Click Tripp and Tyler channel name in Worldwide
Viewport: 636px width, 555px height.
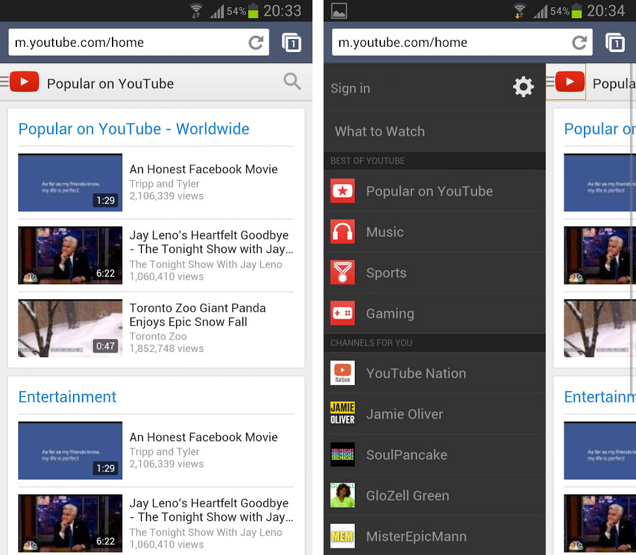(x=164, y=183)
